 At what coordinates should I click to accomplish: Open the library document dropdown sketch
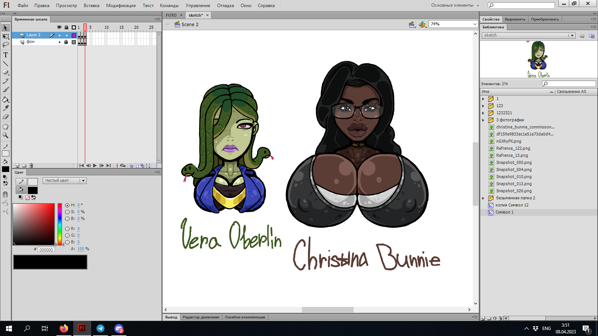528,35
